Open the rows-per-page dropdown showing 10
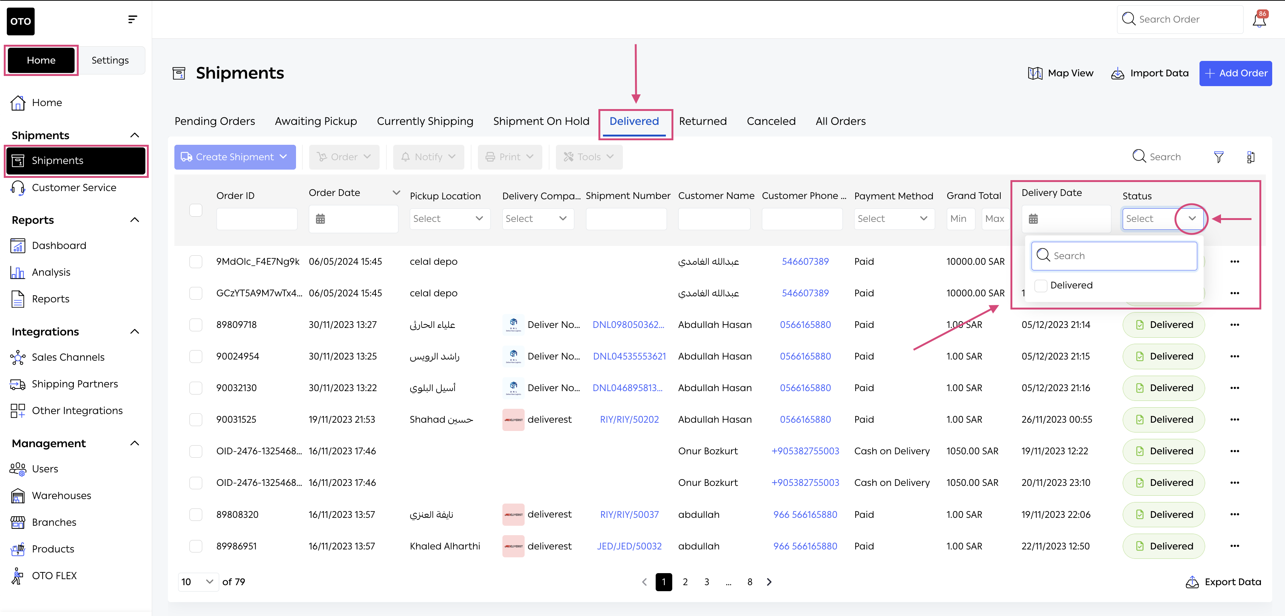Viewport: 1285px width, 616px height. [x=198, y=582]
